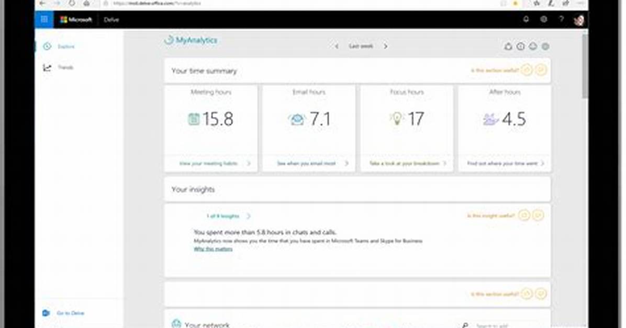Open See when you email most link
The image size is (626, 328).
click(x=306, y=163)
